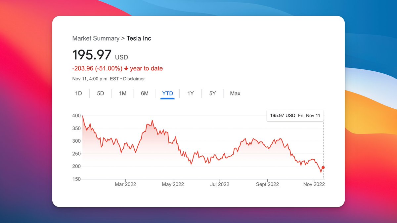Click the 400 value on price axis
The height and width of the screenshot is (223, 397).
(x=76, y=116)
